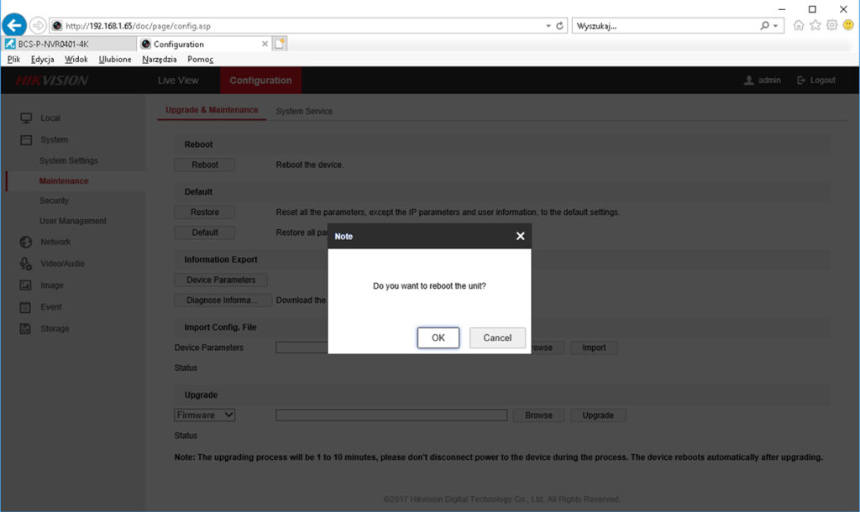Select the Storage sidebar icon
This screenshot has height=512, width=860.
tap(24, 328)
